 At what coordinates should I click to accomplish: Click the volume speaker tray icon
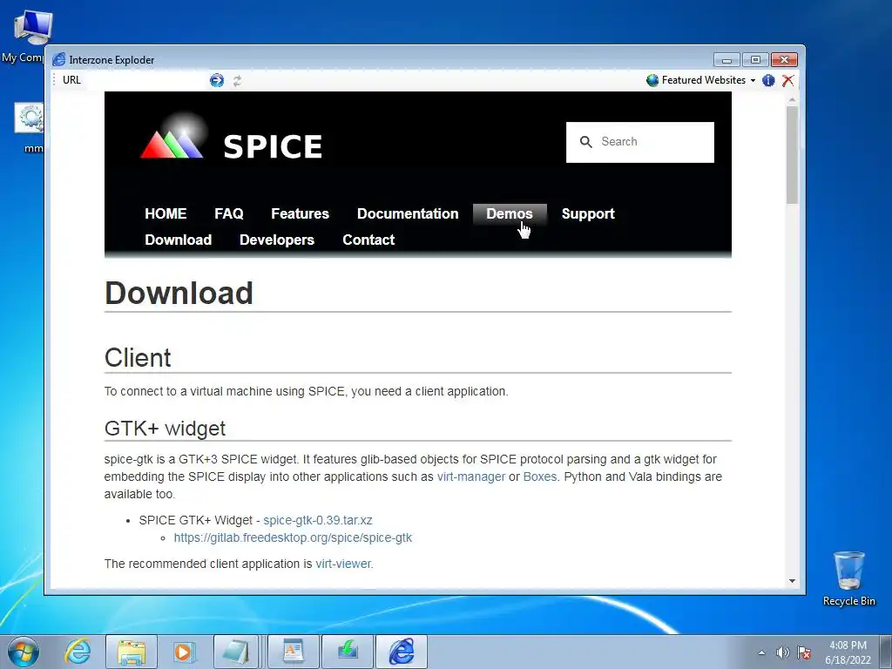pos(782,652)
